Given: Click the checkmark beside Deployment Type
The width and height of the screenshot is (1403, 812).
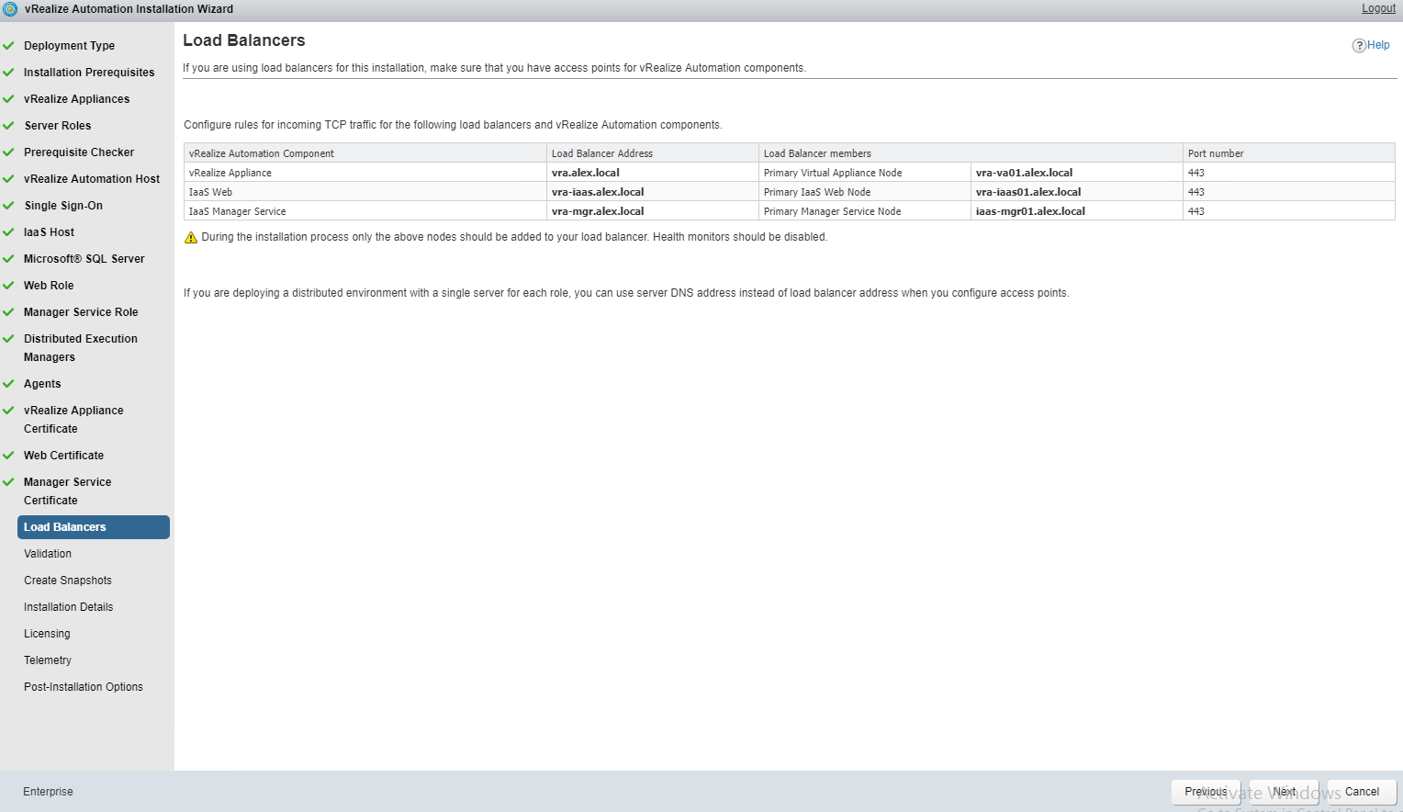Looking at the screenshot, I should [x=8, y=45].
